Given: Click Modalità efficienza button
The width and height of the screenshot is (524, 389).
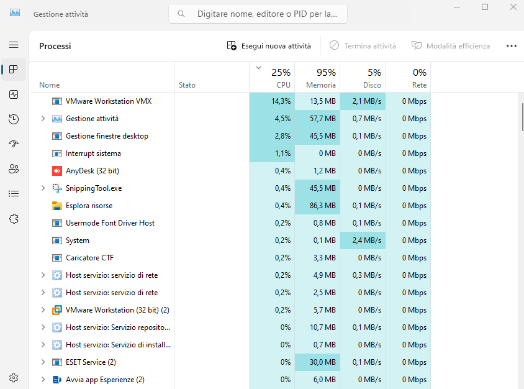Looking at the screenshot, I should tap(451, 46).
